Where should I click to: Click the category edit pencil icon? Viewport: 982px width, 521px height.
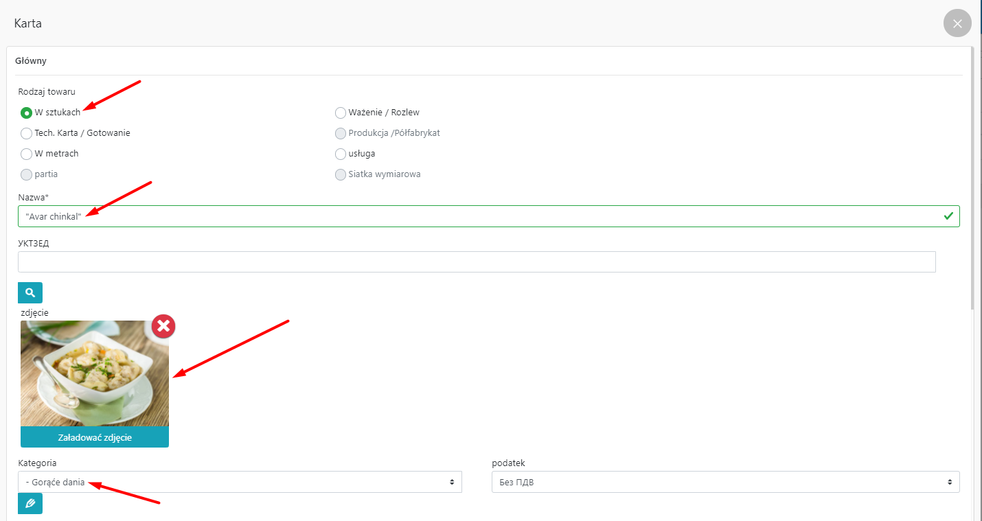[30, 503]
